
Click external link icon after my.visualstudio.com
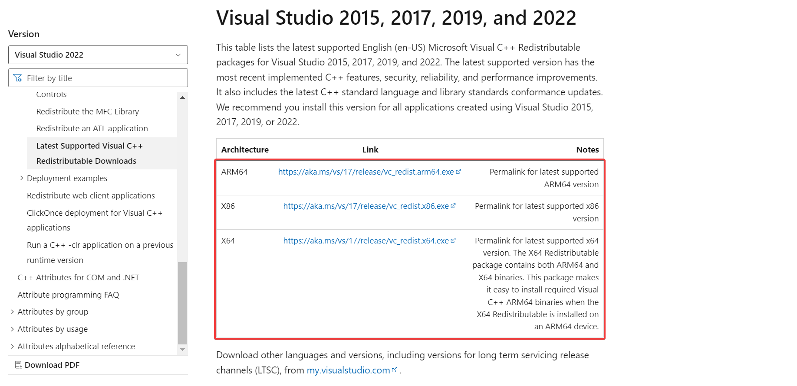(x=395, y=370)
